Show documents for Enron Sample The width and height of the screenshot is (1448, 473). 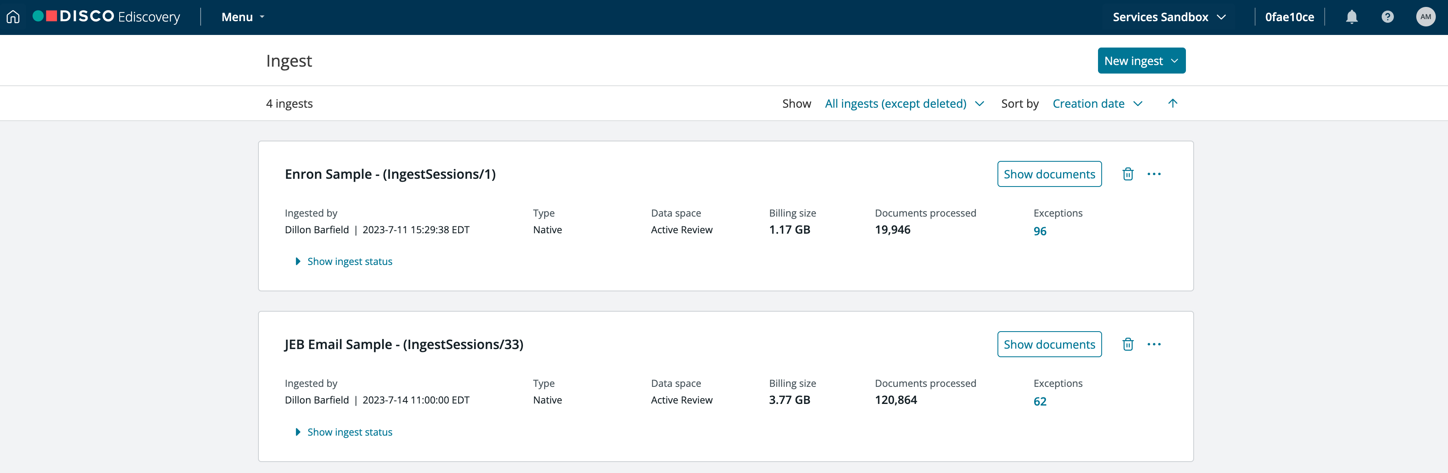pos(1049,174)
